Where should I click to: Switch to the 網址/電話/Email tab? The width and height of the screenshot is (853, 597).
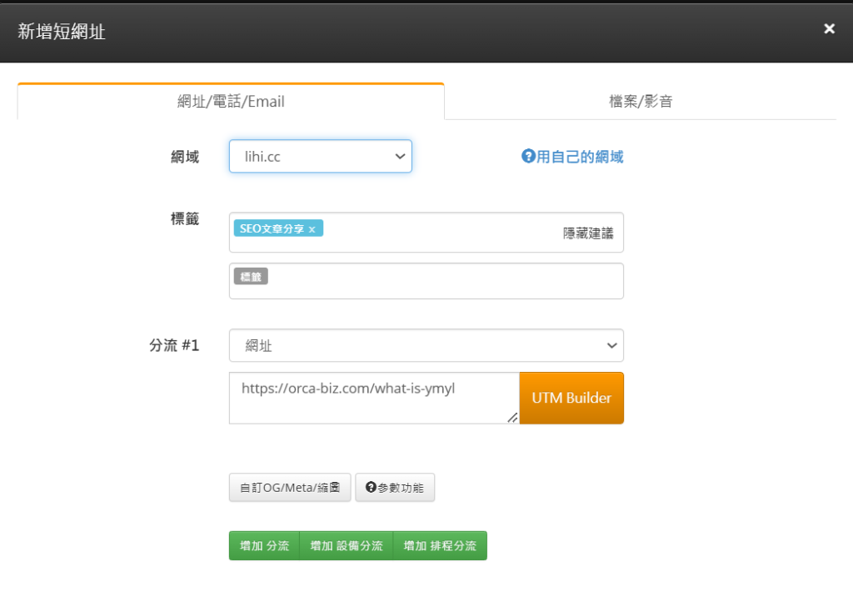tap(231, 102)
